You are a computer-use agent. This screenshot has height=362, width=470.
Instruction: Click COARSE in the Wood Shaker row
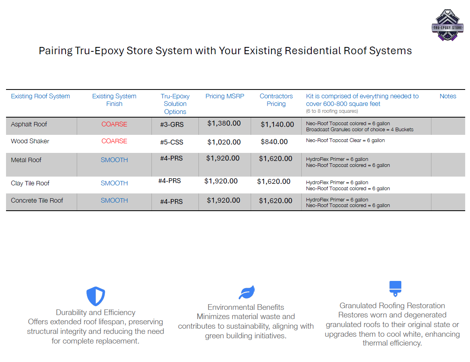coord(114,141)
